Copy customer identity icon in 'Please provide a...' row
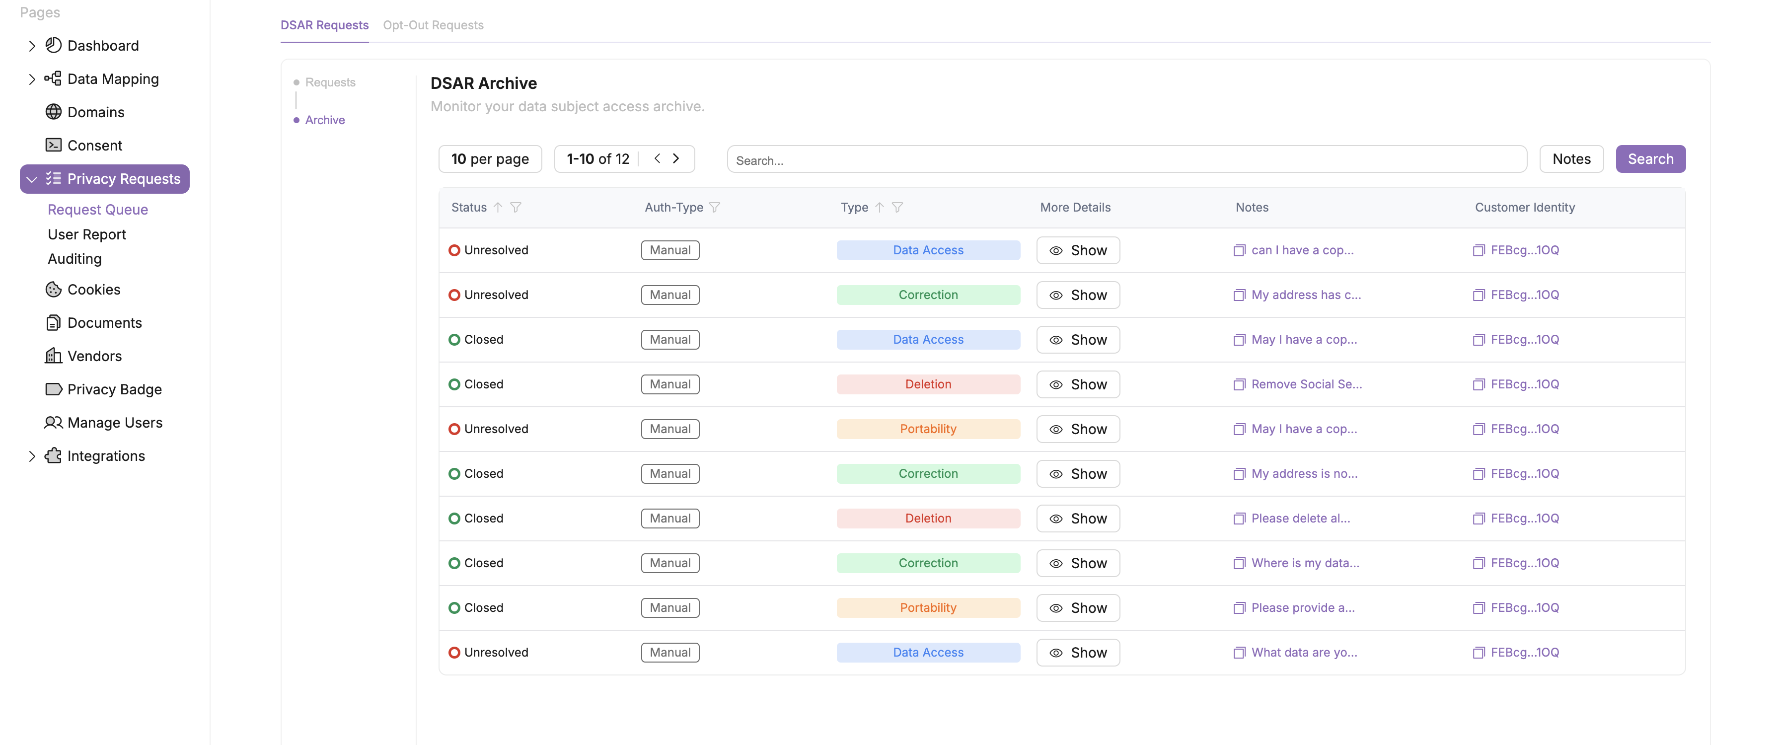 [x=1479, y=608]
